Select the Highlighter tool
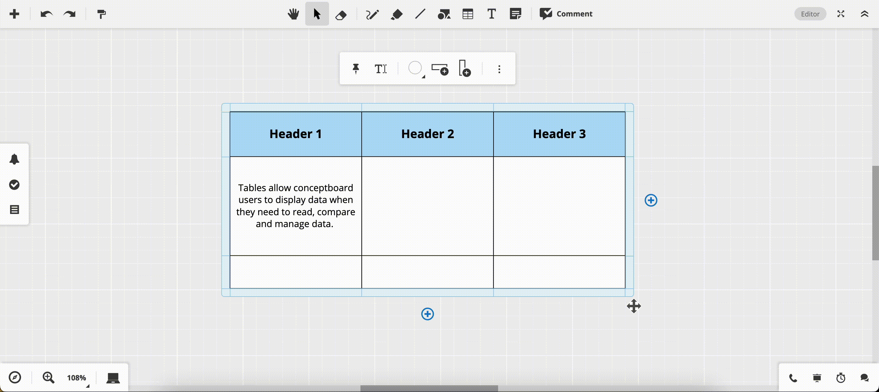 tap(396, 14)
